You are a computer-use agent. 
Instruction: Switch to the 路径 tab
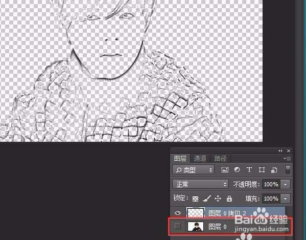(x=220, y=158)
